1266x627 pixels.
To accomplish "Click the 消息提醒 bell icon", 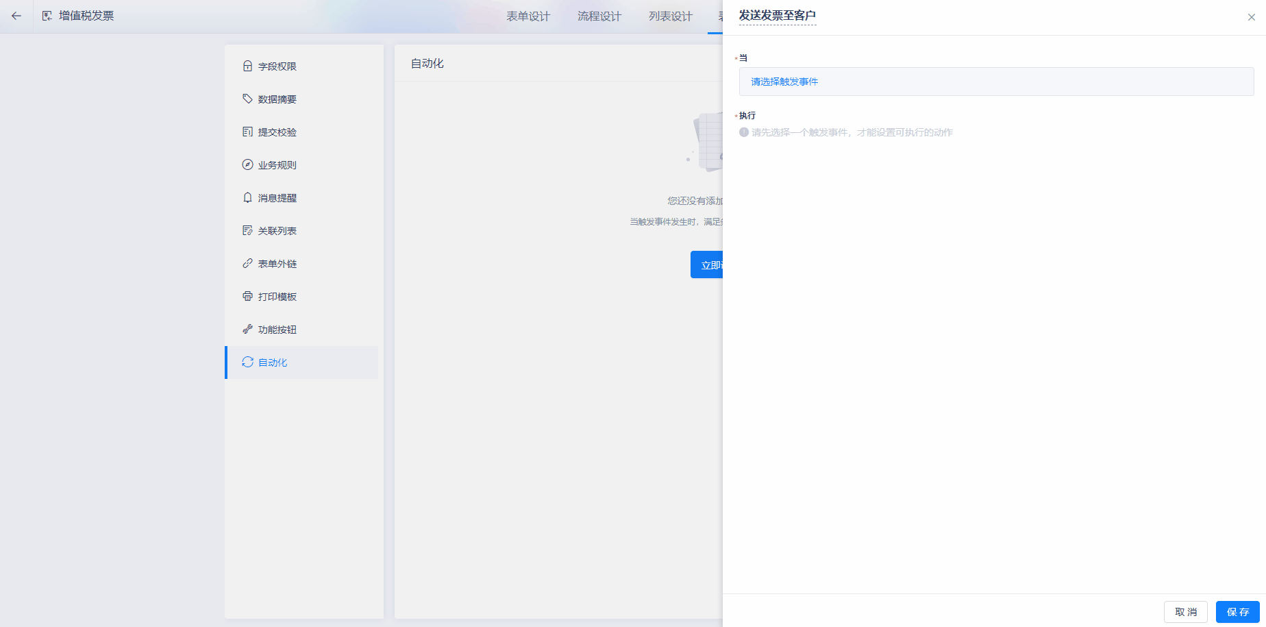I will tap(247, 197).
